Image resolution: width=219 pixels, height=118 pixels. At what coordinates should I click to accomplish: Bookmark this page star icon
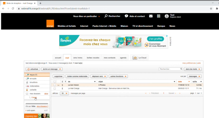211,8
